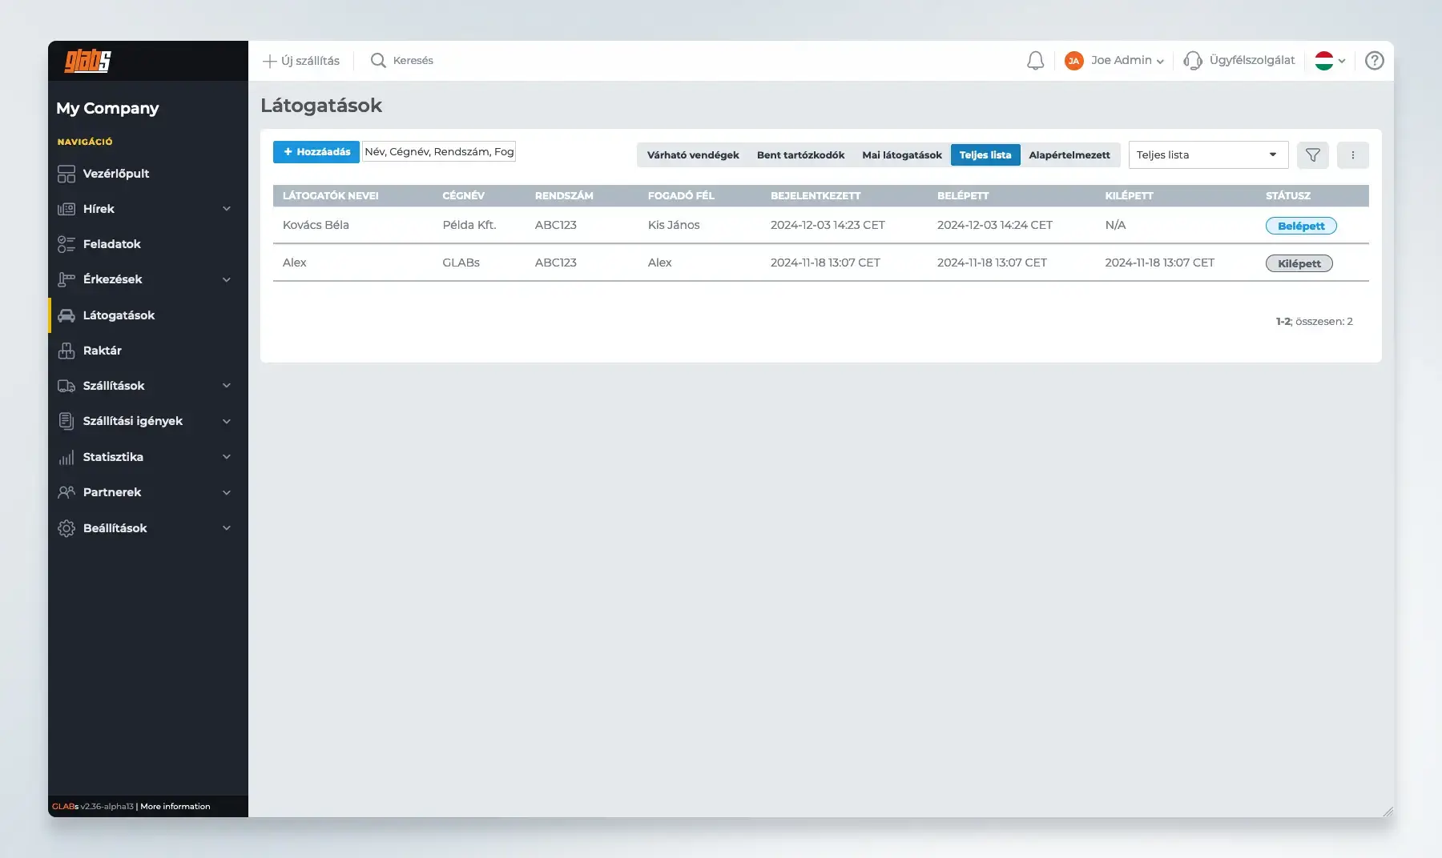Expand the Szállítások sidebar section
1442x858 pixels.
226,386
